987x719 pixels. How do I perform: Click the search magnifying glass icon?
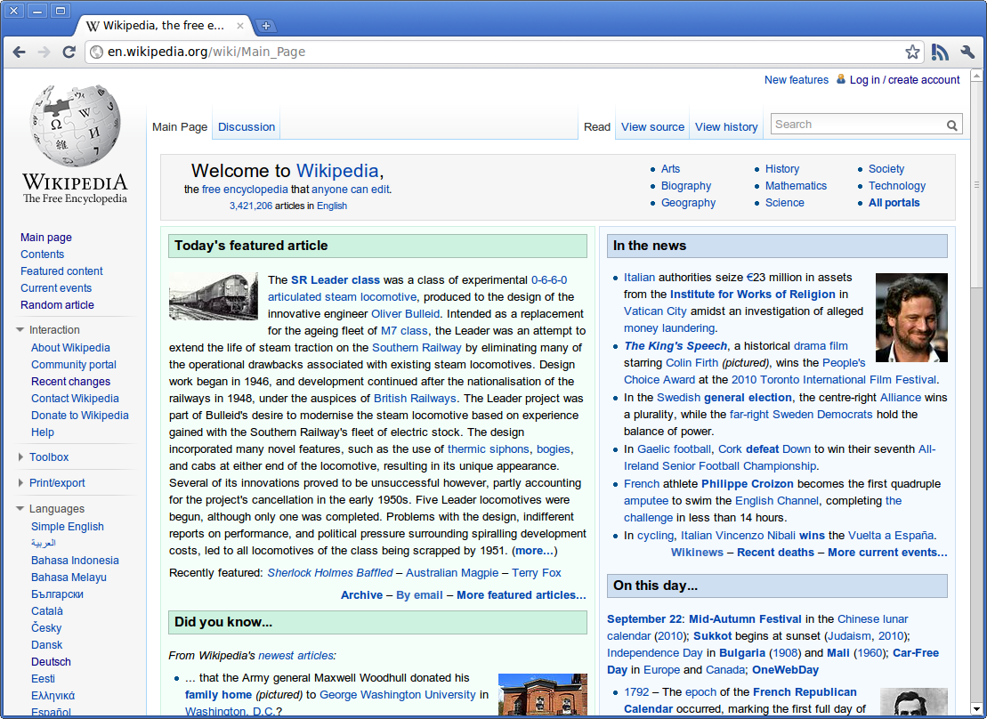pos(952,125)
